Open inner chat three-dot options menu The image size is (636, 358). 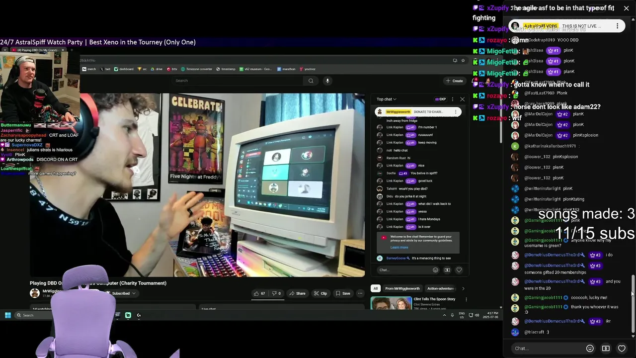[x=452, y=99]
